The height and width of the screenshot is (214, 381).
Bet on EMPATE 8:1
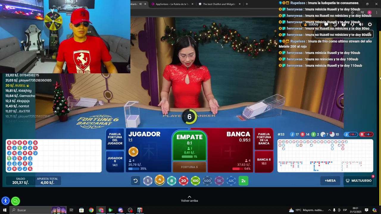[189, 146]
